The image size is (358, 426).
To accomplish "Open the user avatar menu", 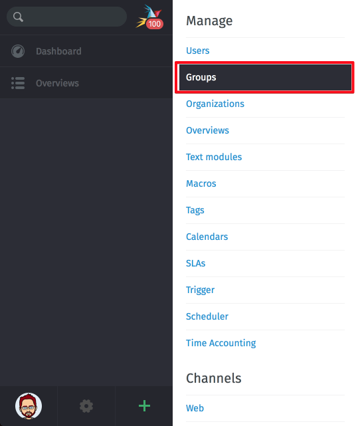I will click(x=29, y=406).
